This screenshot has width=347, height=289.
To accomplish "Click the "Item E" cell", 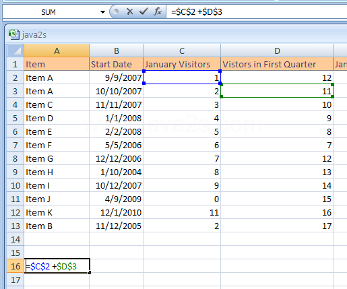I will coord(57,131).
